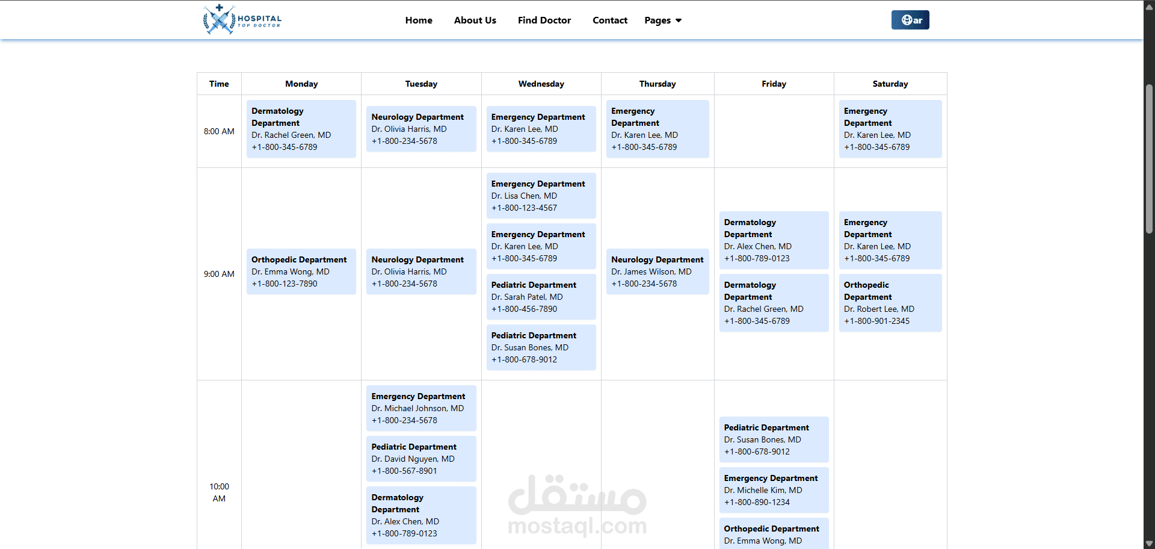Select Friday Dermatology card, Dr. Rachel Green

pos(774,303)
